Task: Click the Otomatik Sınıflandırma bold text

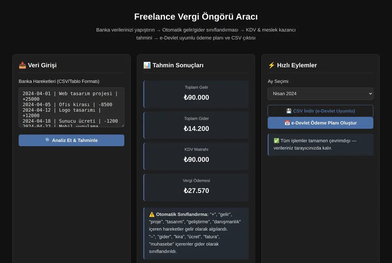Action: (182, 214)
